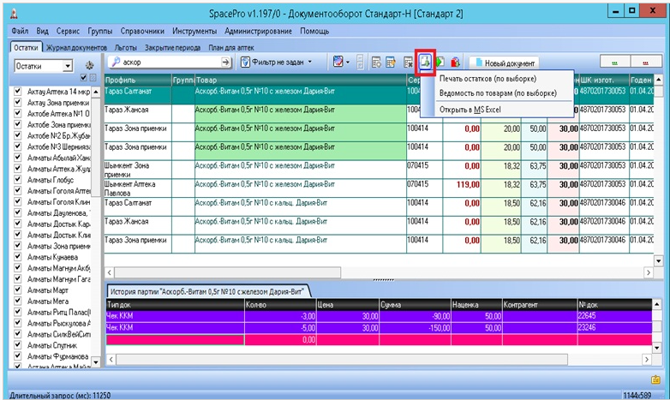Click the yellow status bar icon bottom right
This screenshot has width=670, height=400.
pos(656,379)
